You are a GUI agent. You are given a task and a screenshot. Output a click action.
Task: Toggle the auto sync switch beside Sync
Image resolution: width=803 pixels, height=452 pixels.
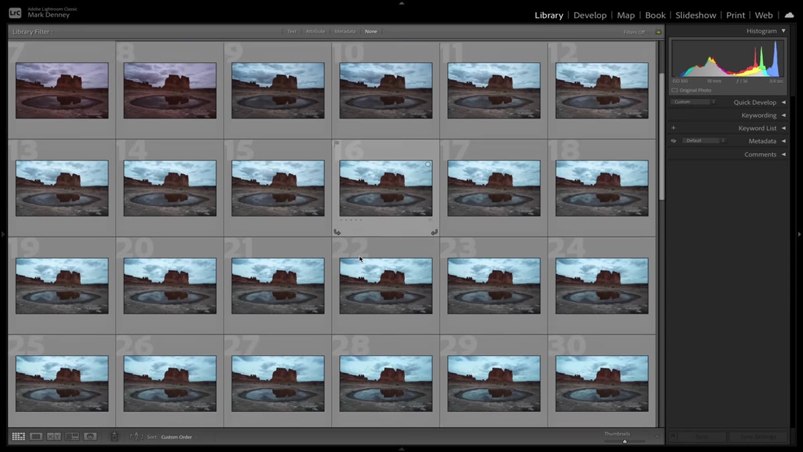coord(673,437)
